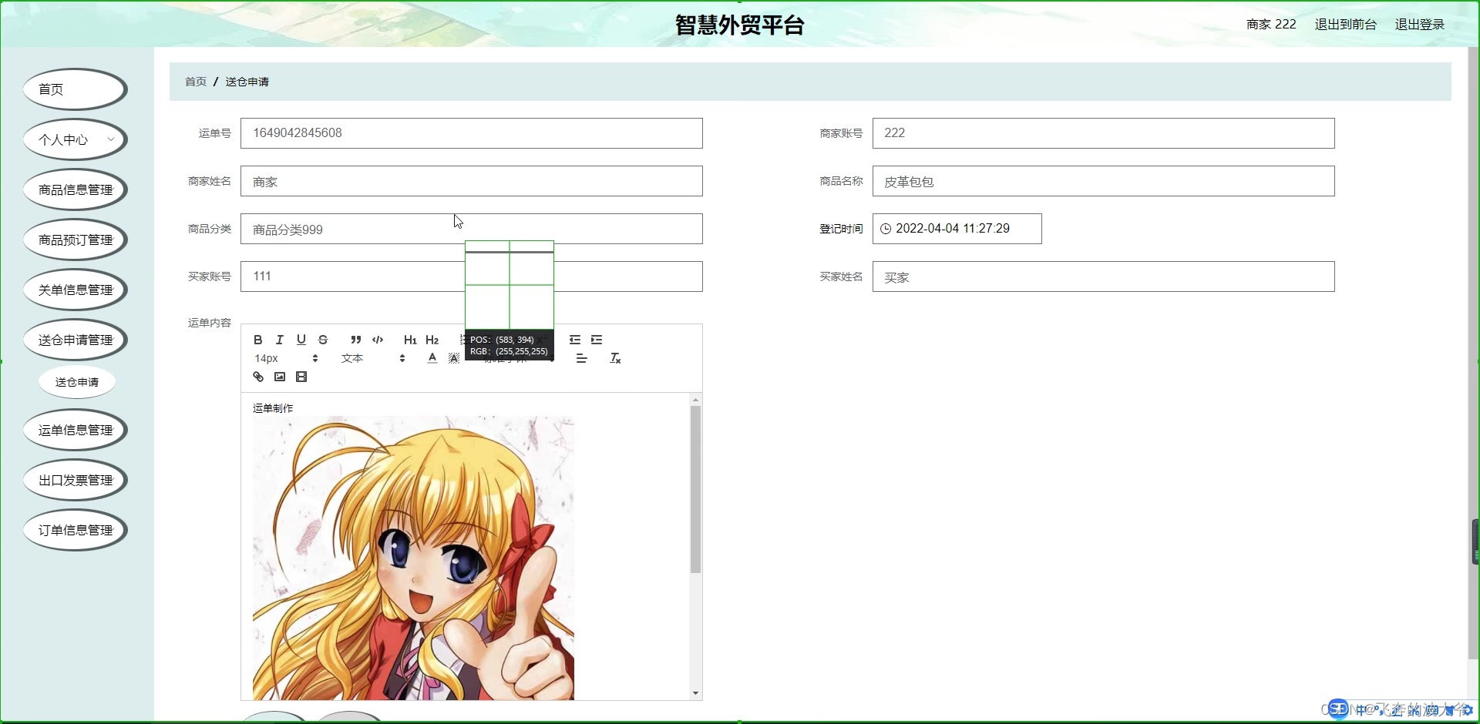Open the 登记时间 date-time picker field
Viewport: 1480px width, 724px height.
point(957,229)
